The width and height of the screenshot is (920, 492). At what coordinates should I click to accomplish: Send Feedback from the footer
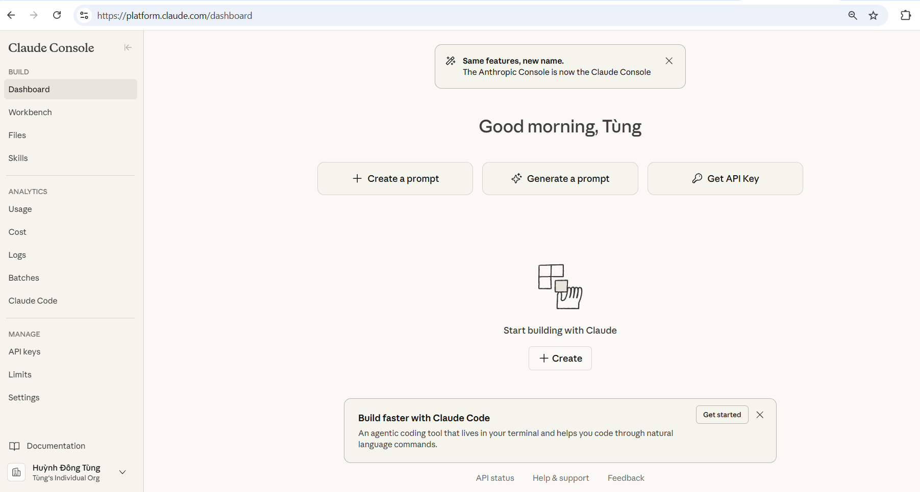(x=626, y=478)
